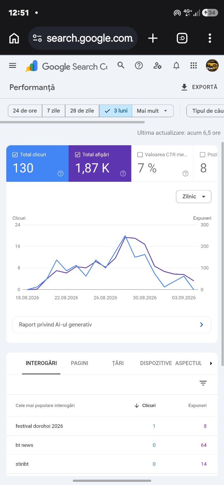
Task: Toggle the Total afișări checkbox
Action: tap(77, 155)
